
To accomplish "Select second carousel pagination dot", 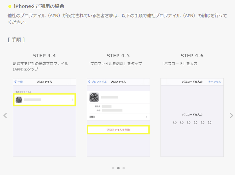I will pos(118,168).
